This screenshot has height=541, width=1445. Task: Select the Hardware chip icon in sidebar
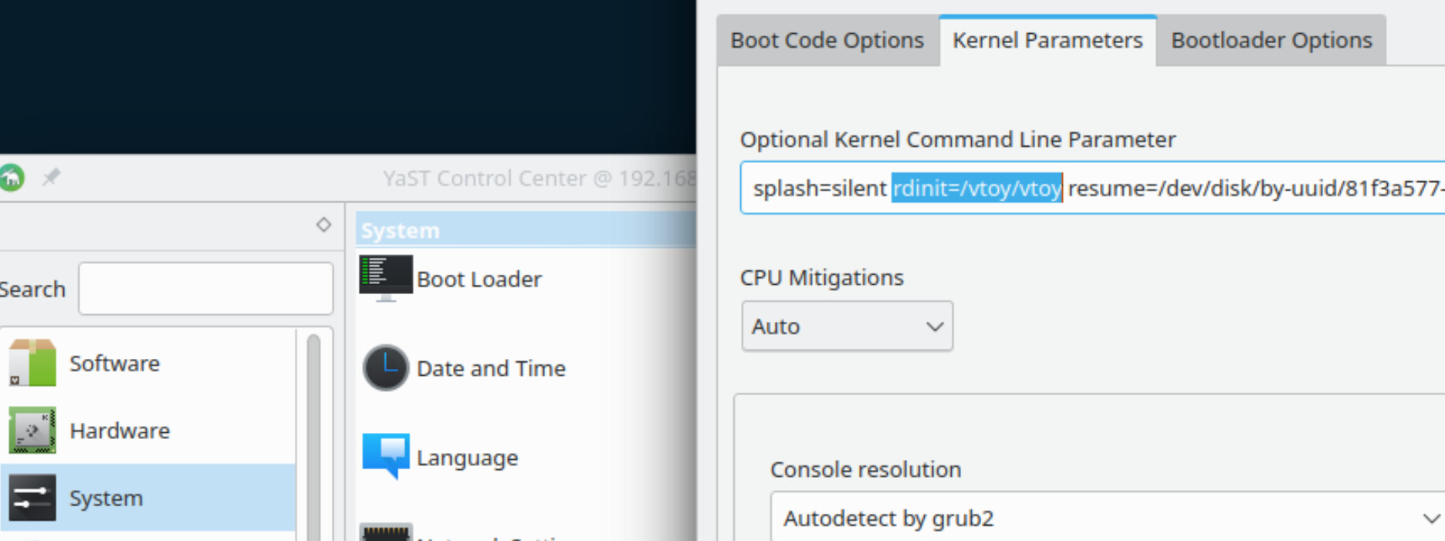coord(32,430)
